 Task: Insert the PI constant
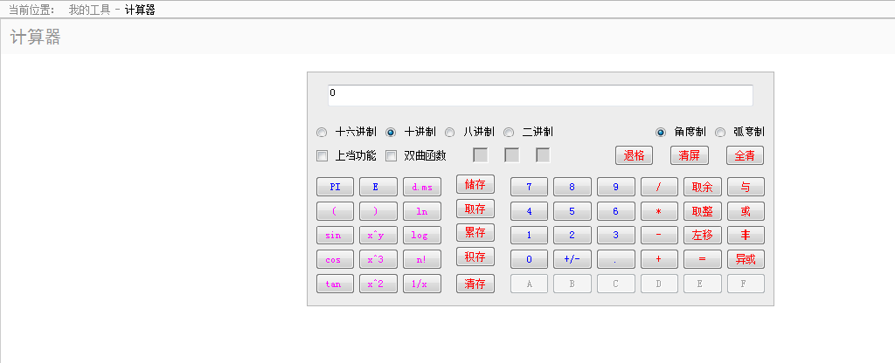(335, 187)
